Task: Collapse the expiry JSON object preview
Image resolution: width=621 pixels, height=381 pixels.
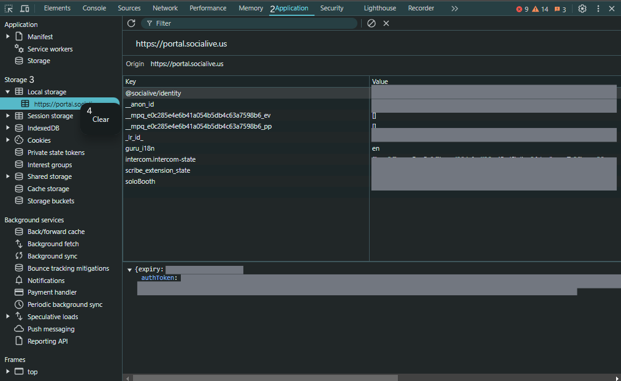Action: click(x=129, y=270)
